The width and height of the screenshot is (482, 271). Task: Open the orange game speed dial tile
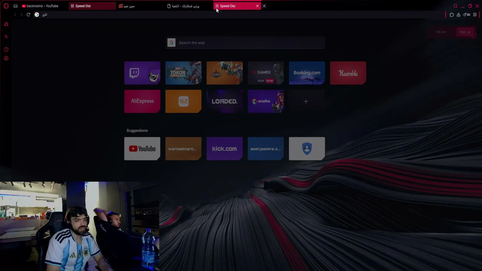224,73
